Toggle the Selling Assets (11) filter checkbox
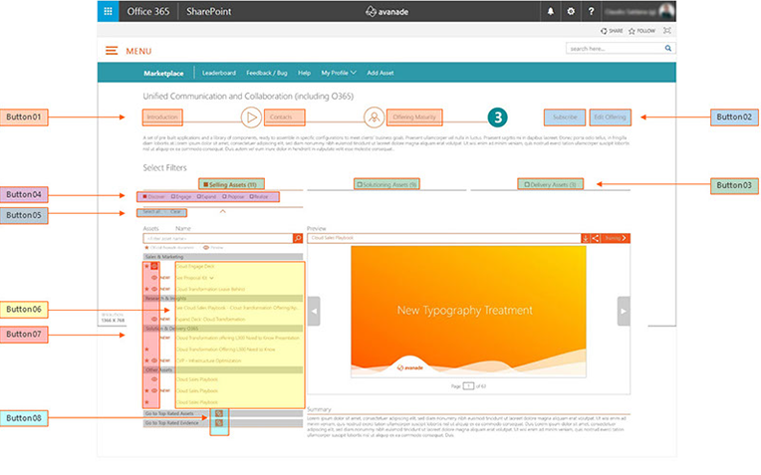 205,184
